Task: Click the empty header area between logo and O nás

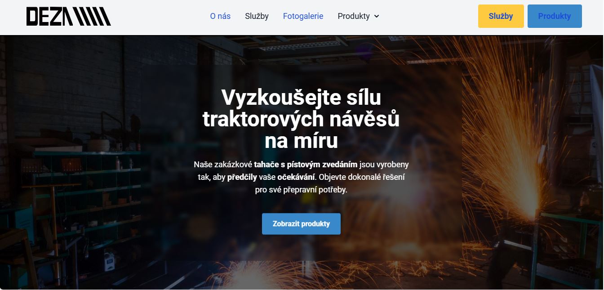Action: click(160, 16)
